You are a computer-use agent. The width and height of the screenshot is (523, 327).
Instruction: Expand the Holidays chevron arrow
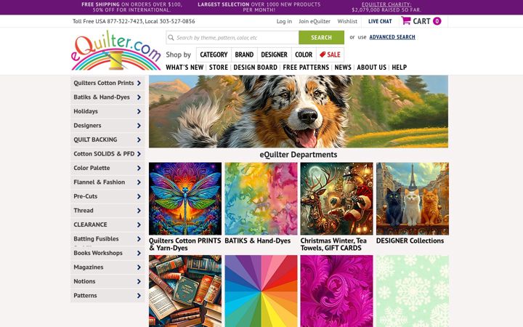tap(139, 111)
